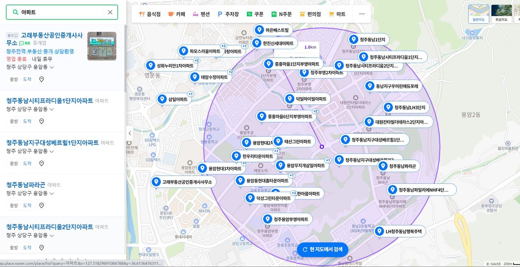Set 청주동남파라곤 as 도착 destination
This screenshot has height=267, width=520.
[27, 205]
